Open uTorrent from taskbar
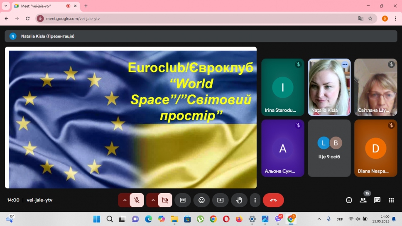The height and width of the screenshot is (226, 402). [x=200, y=219]
